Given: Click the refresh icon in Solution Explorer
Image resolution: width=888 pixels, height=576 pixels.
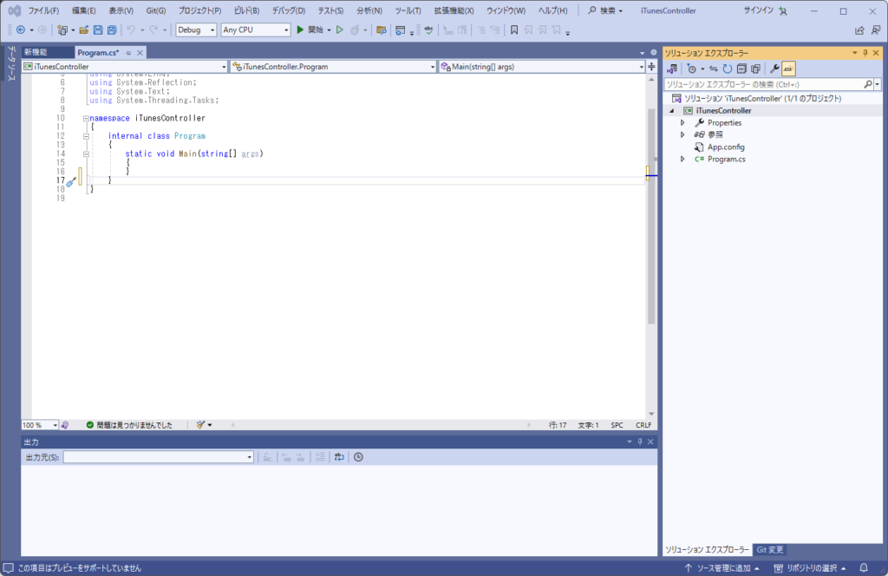Looking at the screenshot, I should (728, 69).
